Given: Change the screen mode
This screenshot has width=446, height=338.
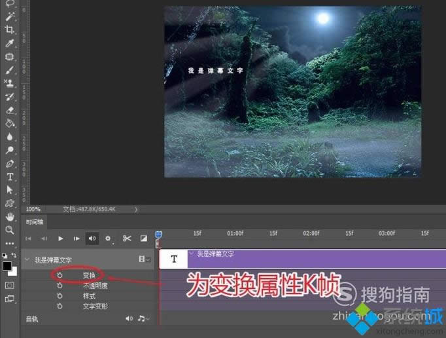Looking at the screenshot, I should (x=10, y=299).
